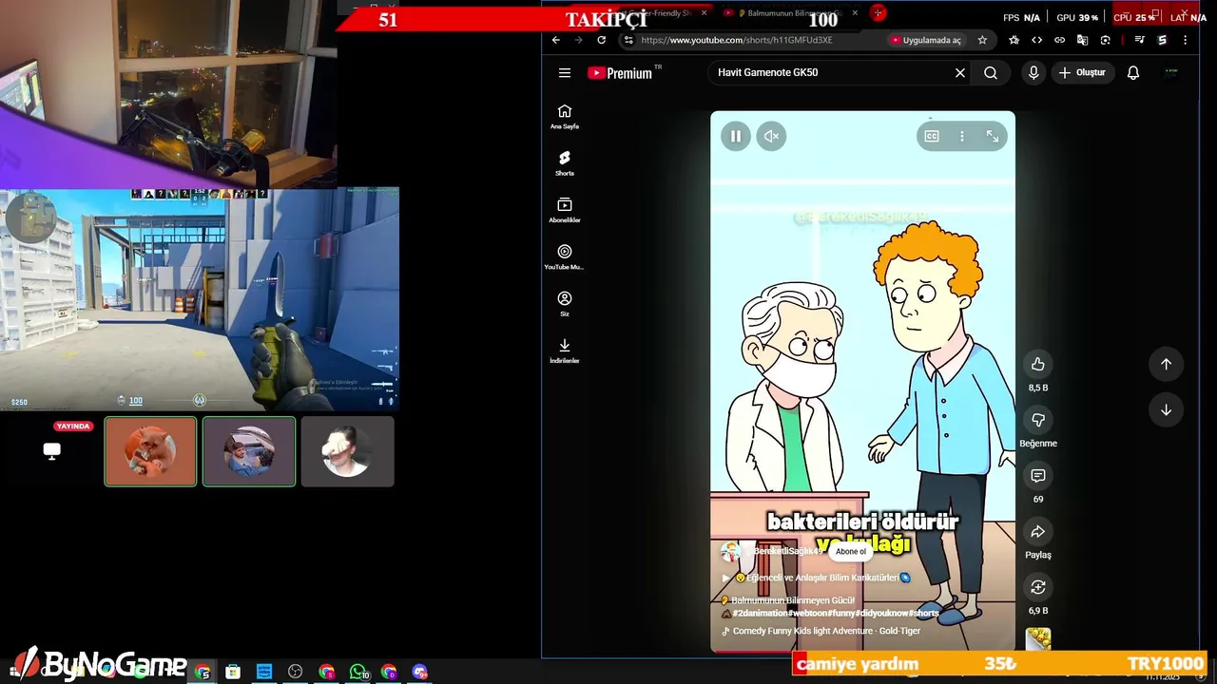Open the YouTube account avatar menu
Viewport: 1217px width, 684px height.
click(1171, 73)
